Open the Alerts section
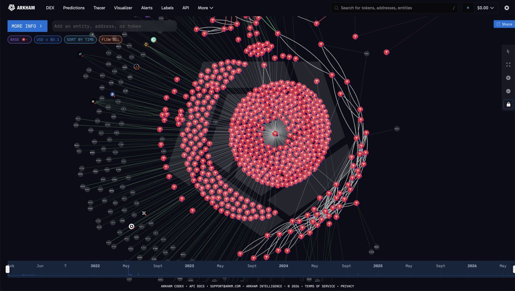Viewport: 515px width, 291px height. [147, 8]
